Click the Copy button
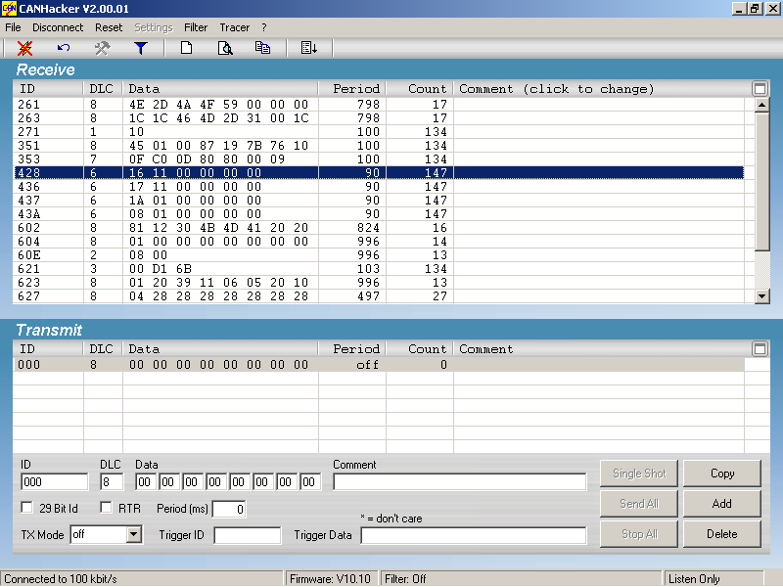This screenshot has width=783, height=587. click(x=722, y=474)
